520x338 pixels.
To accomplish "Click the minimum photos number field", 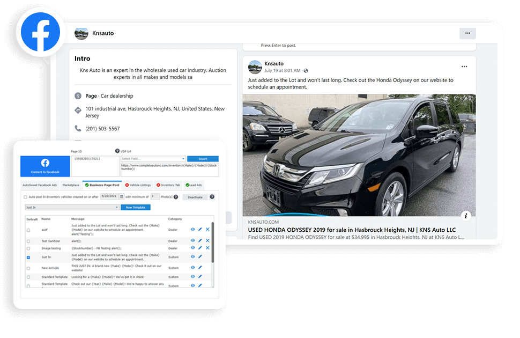I will tap(155, 196).
